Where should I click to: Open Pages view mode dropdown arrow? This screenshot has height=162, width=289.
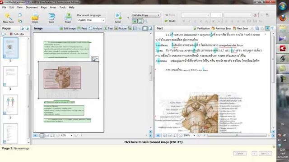click(6, 34)
